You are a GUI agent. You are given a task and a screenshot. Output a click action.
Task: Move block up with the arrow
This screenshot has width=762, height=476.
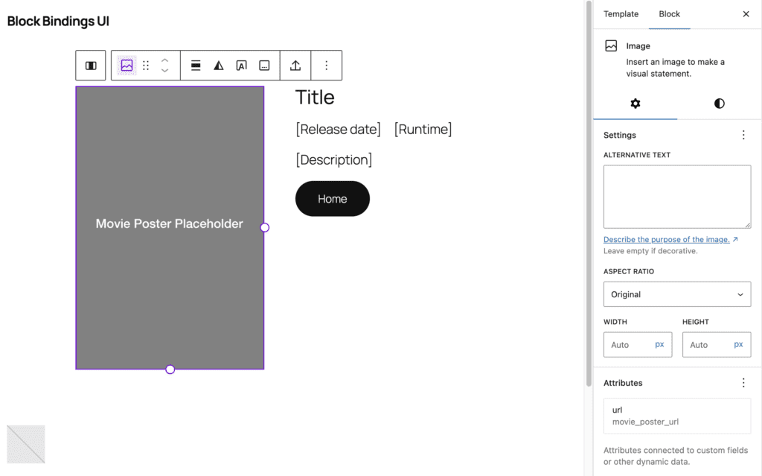click(x=164, y=60)
